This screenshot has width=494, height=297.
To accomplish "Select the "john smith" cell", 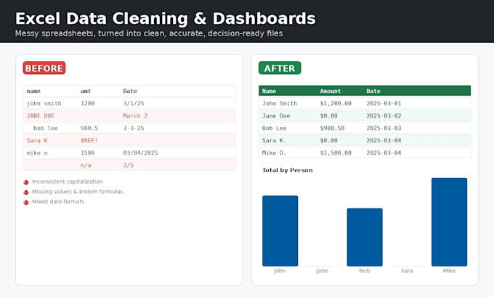I will point(44,103).
